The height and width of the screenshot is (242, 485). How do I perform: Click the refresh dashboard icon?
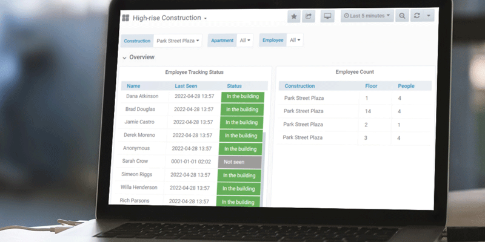416,16
